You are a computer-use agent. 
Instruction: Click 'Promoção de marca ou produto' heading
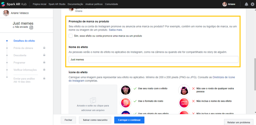tap(89, 22)
